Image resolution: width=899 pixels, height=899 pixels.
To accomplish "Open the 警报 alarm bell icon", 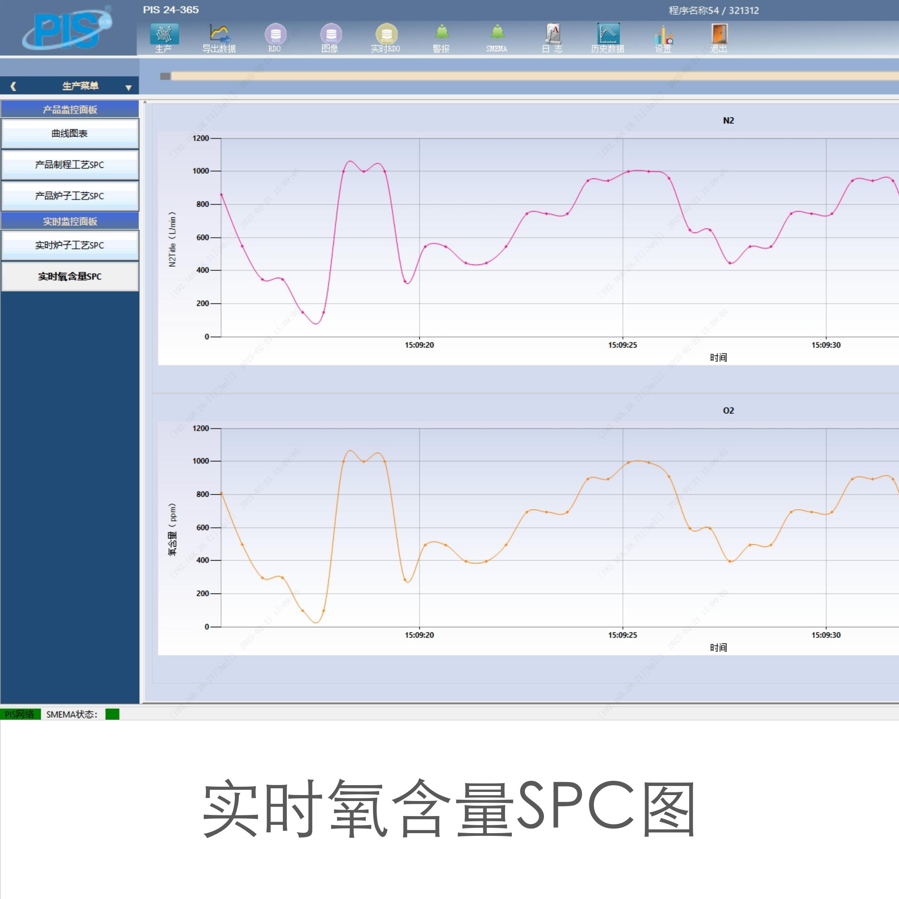I will click(441, 36).
